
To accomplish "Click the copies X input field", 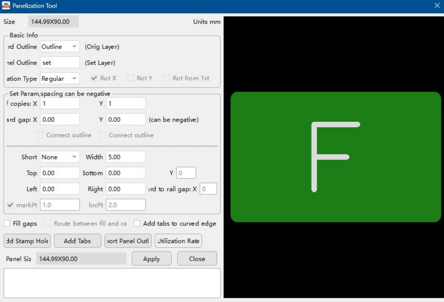I will 60,103.
